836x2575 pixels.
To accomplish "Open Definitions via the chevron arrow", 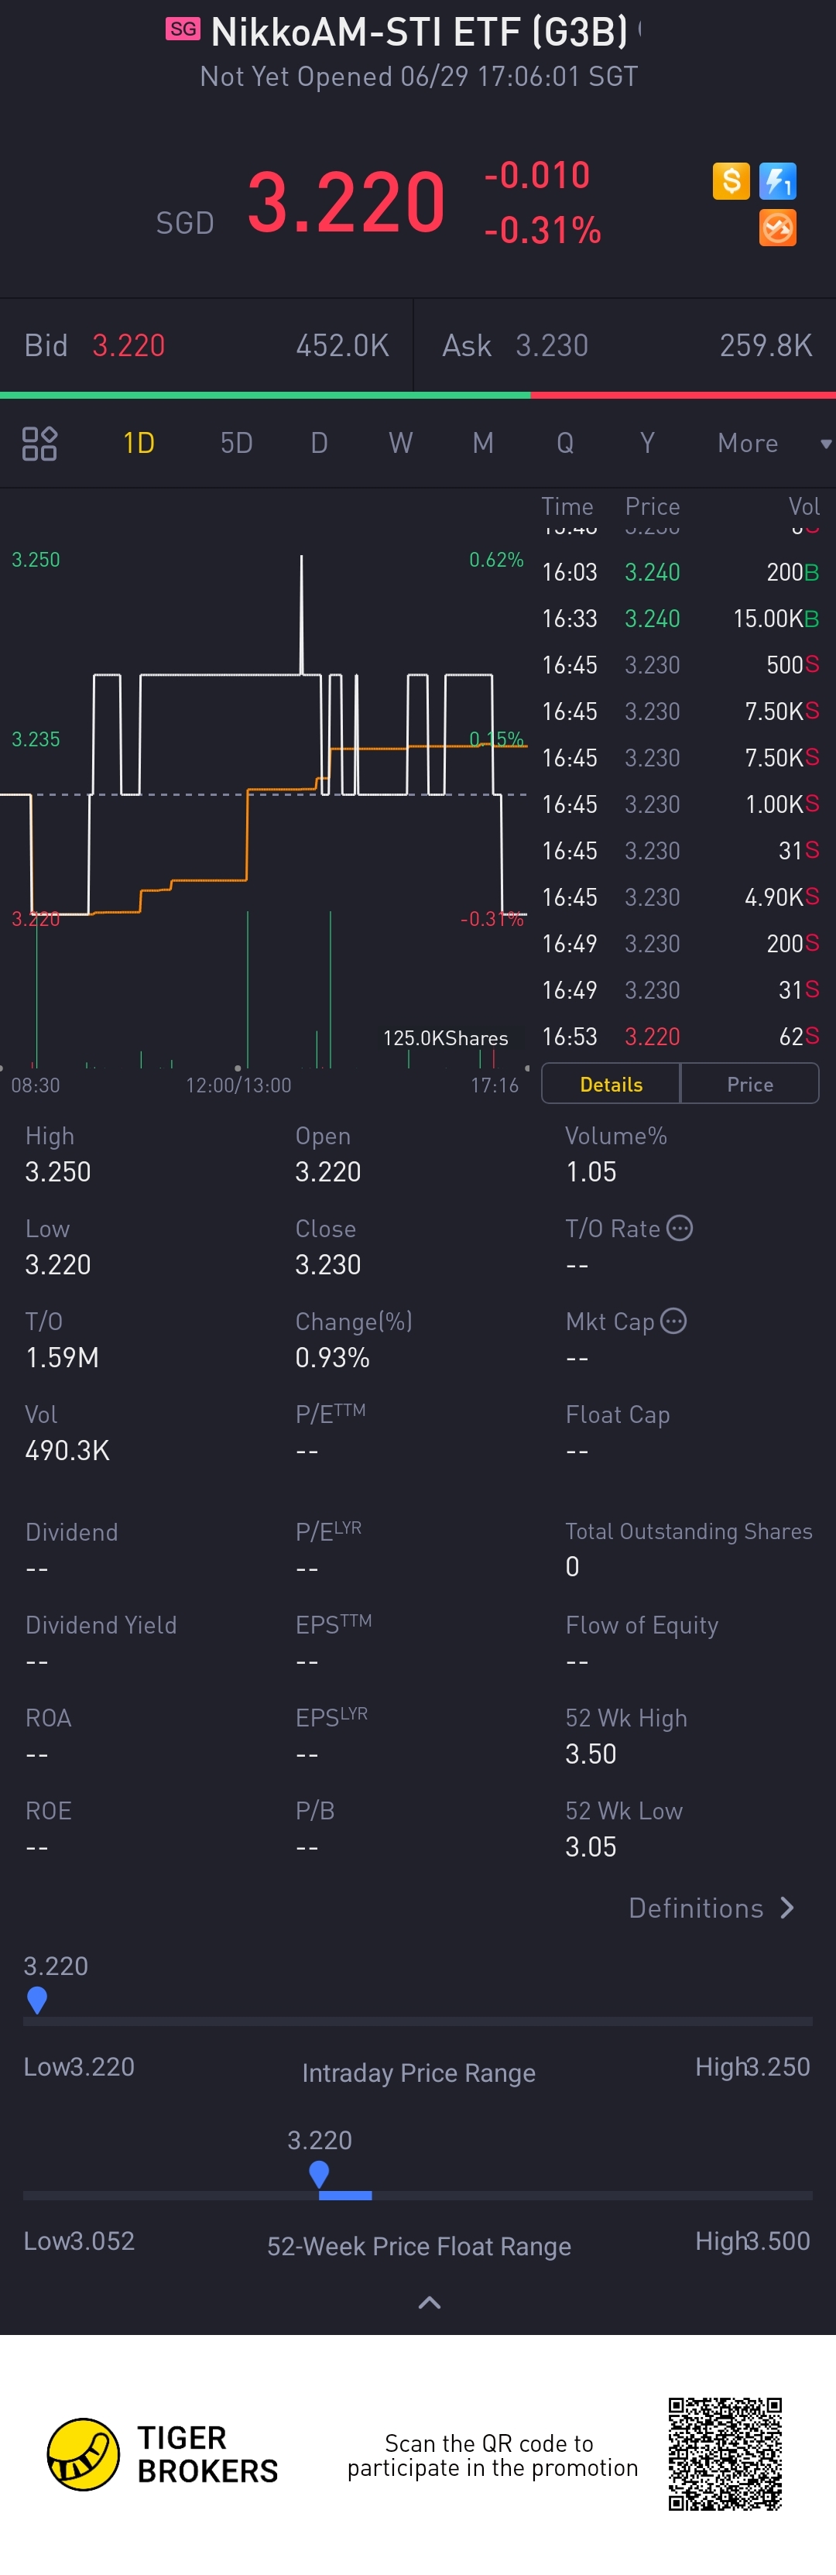I will tap(787, 1908).
